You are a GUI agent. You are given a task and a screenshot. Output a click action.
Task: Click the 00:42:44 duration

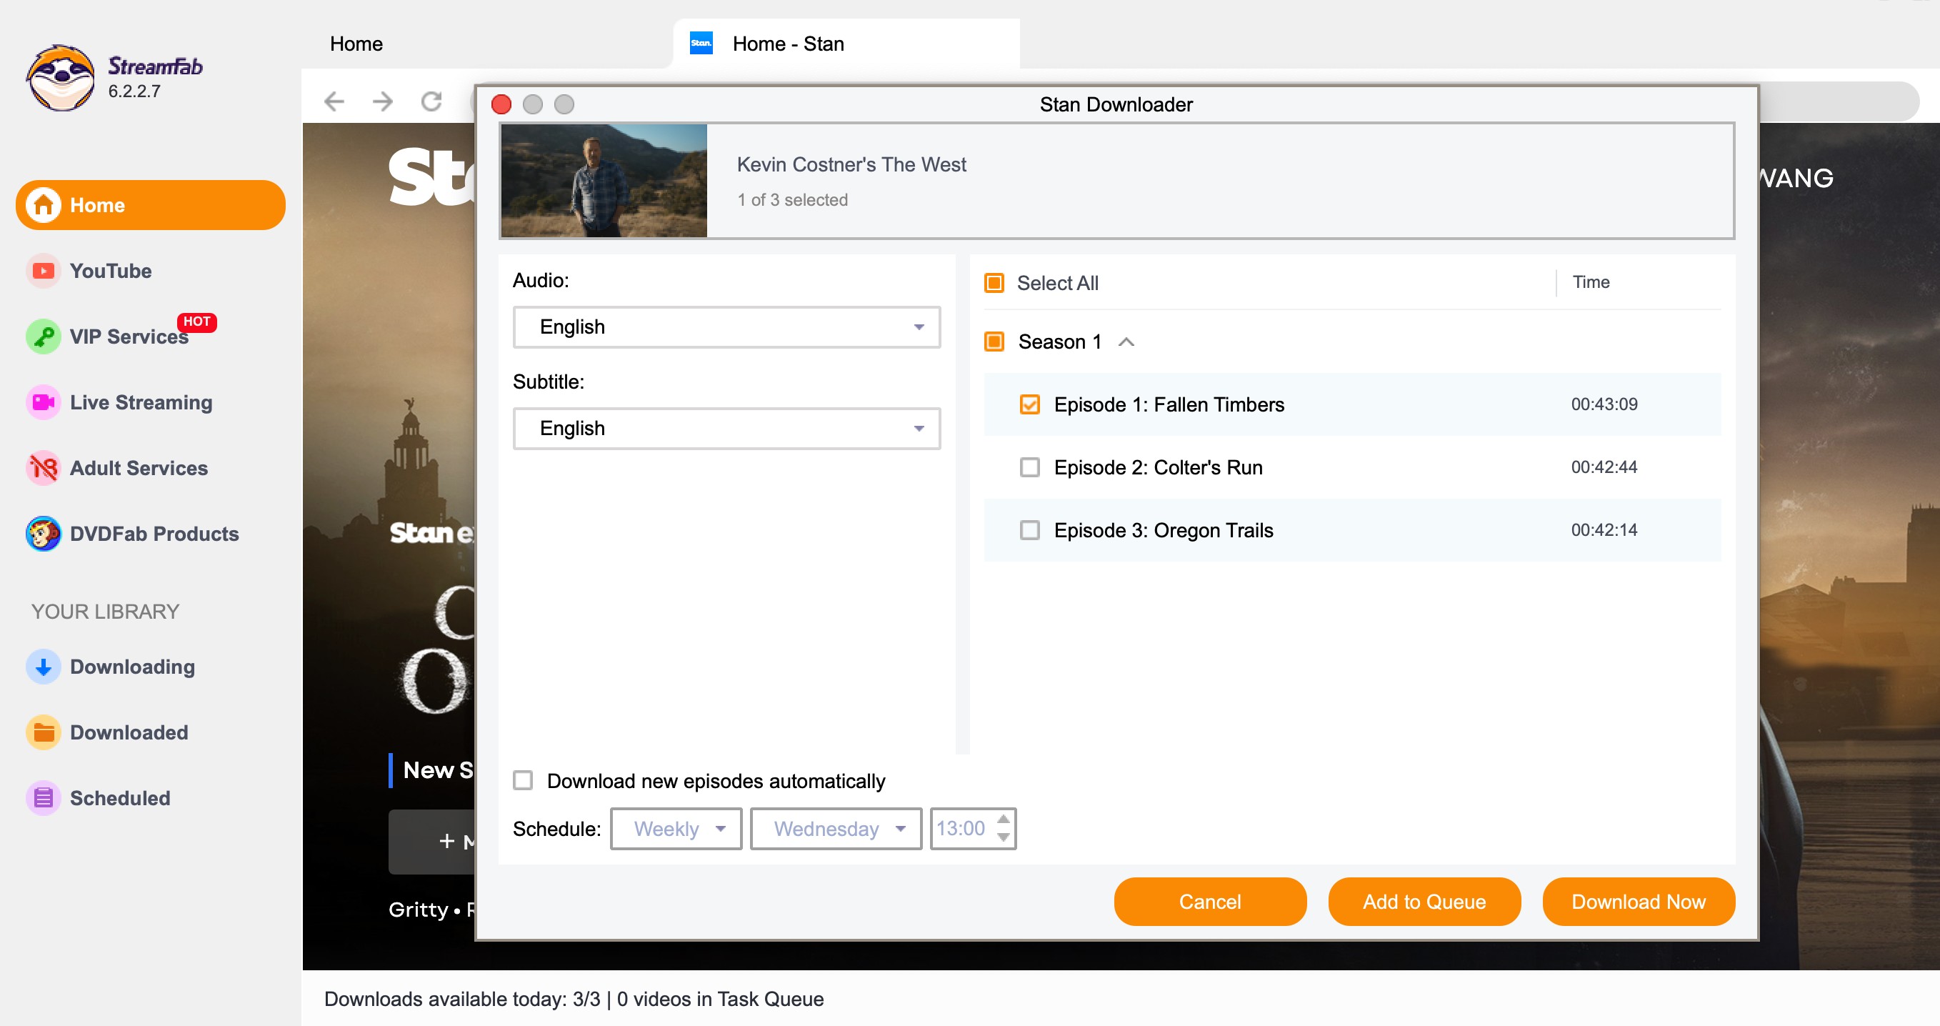click(x=1604, y=467)
